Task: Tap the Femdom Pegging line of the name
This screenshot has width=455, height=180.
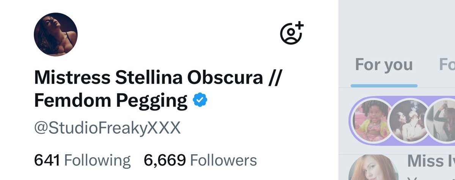Action: coord(110,100)
